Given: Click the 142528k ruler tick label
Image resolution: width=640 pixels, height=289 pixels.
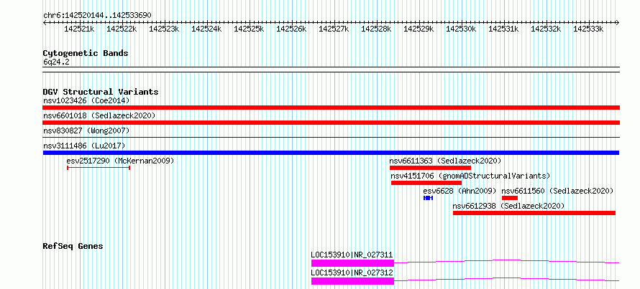Looking at the screenshot, I should click(377, 29).
